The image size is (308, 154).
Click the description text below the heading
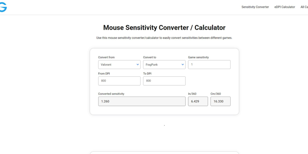tap(164, 38)
